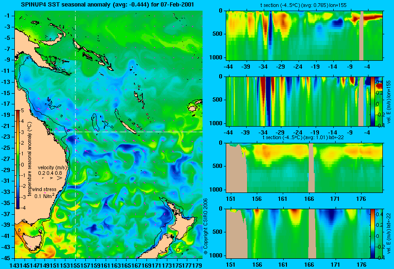This screenshot has width=394, height=269.
Task: Click "151" under the lat=-22 temperature section
Action: click(x=230, y=199)
